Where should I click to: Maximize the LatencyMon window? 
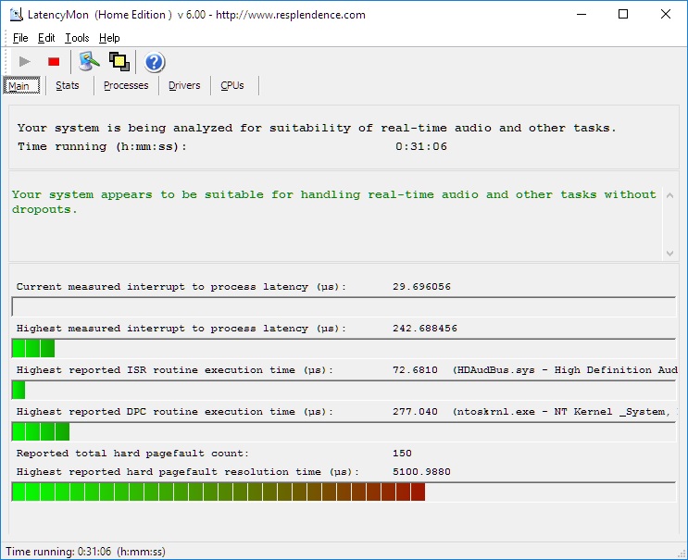click(x=623, y=14)
